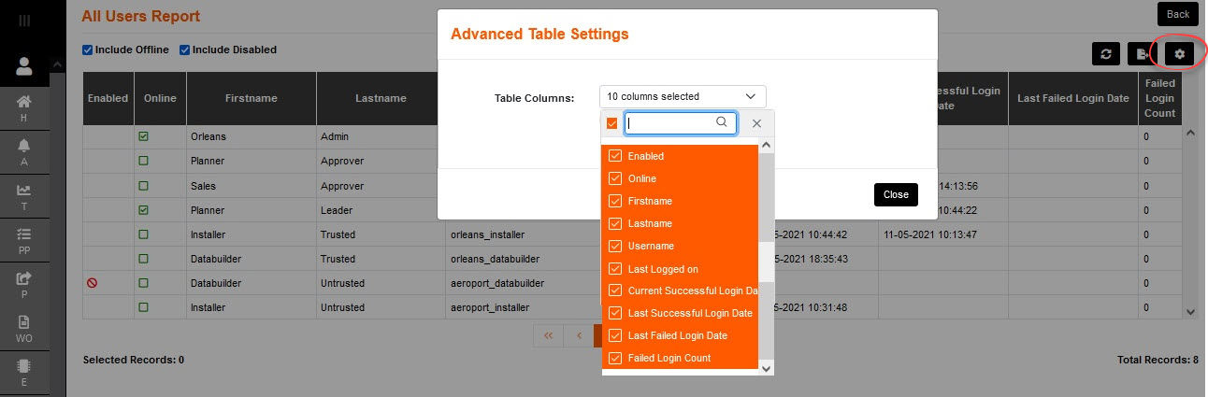Open the chart (T) sidebar item
Viewport: 1208px width, 397px height.
coord(24,195)
